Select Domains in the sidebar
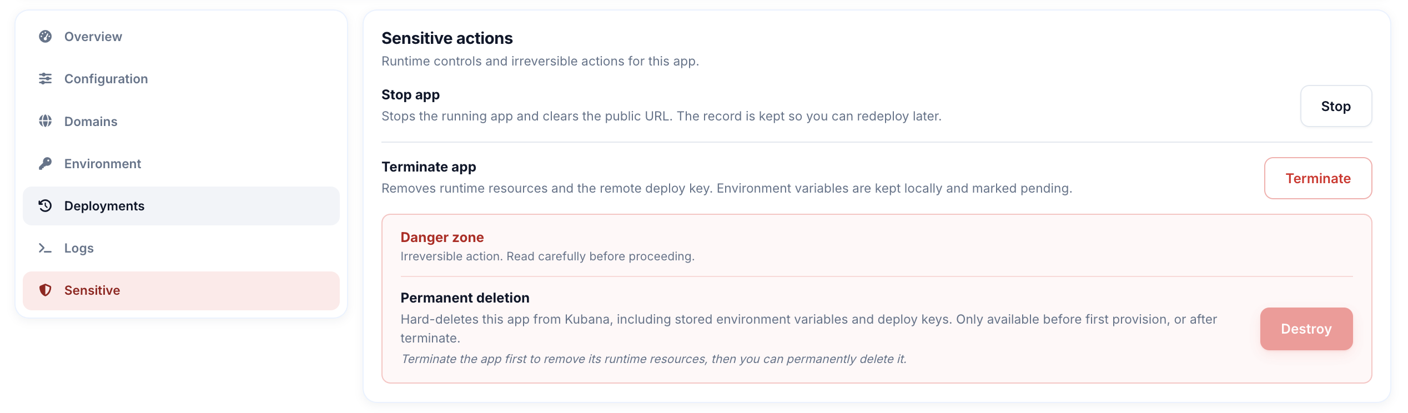Image resolution: width=1408 pixels, height=413 pixels. [181, 121]
